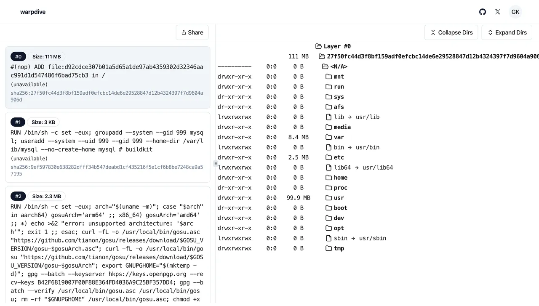The width and height of the screenshot is (539, 306).
Task: Click the <N/A> folder icon under Layer #0
Action: click(x=325, y=66)
